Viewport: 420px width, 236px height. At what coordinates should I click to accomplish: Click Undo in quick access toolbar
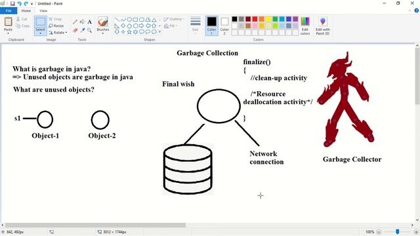(x=19, y=3)
